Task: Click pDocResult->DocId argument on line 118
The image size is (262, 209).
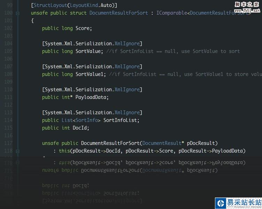Action: pyautogui.click(x=97, y=151)
